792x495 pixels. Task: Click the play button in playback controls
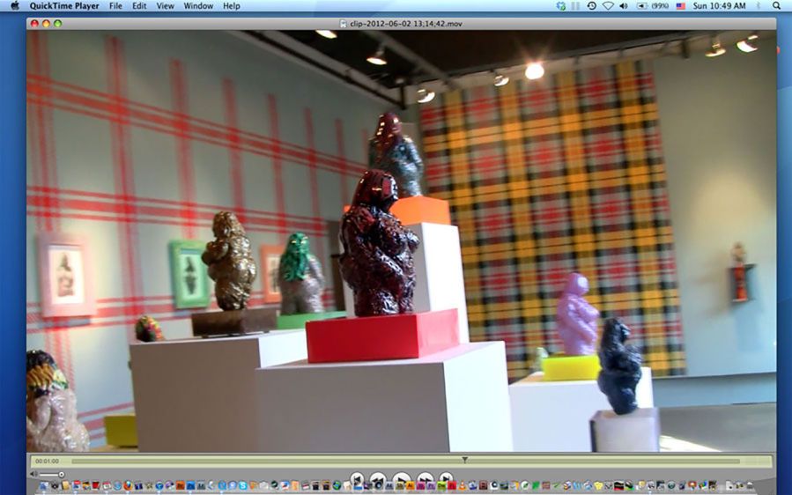pos(402,480)
